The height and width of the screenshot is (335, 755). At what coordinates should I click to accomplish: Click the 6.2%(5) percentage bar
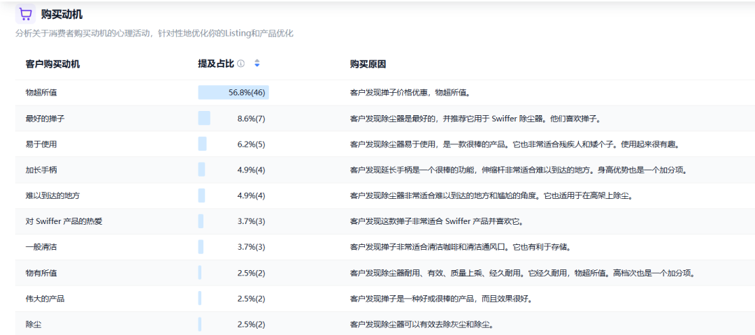point(203,144)
